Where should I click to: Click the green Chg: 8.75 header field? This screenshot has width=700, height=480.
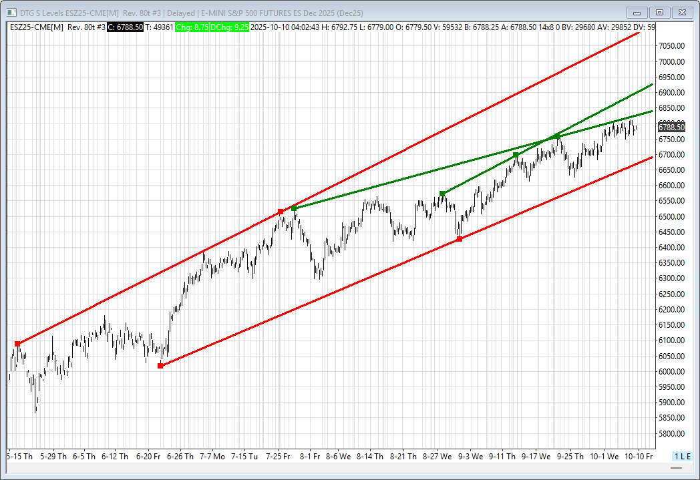click(191, 27)
